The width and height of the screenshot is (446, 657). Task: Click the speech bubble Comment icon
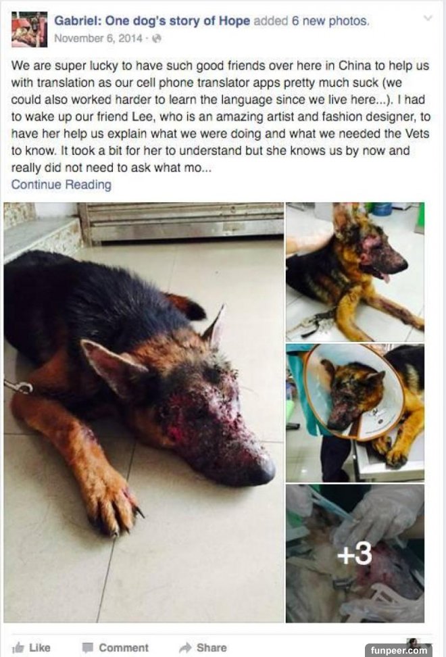88,648
